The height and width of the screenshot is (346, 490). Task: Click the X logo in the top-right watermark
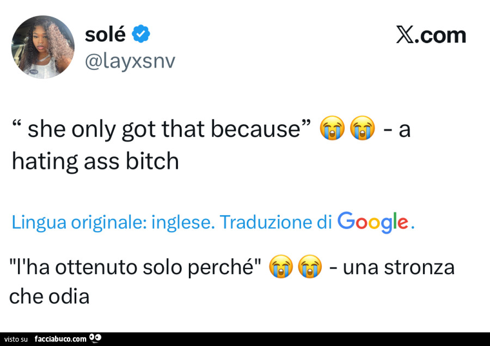(x=404, y=35)
